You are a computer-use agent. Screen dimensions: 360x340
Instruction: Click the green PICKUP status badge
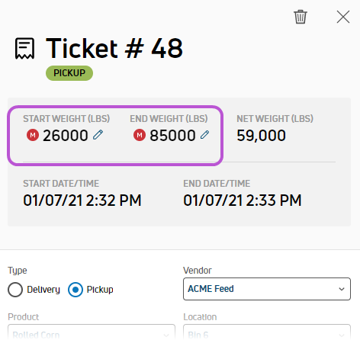(x=69, y=73)
